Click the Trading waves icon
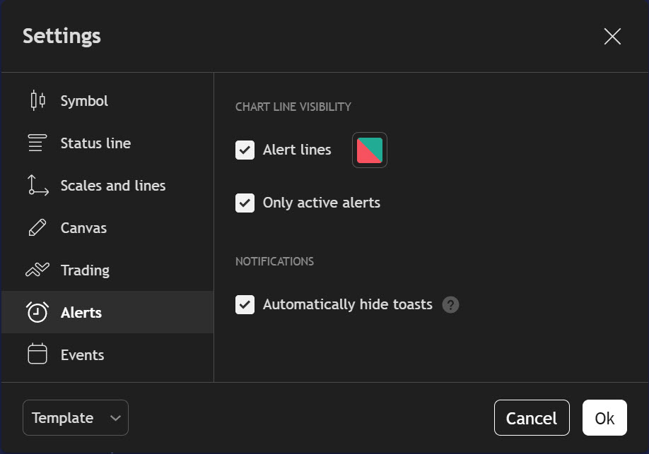 pyautogui.click(x=37, y=270)
